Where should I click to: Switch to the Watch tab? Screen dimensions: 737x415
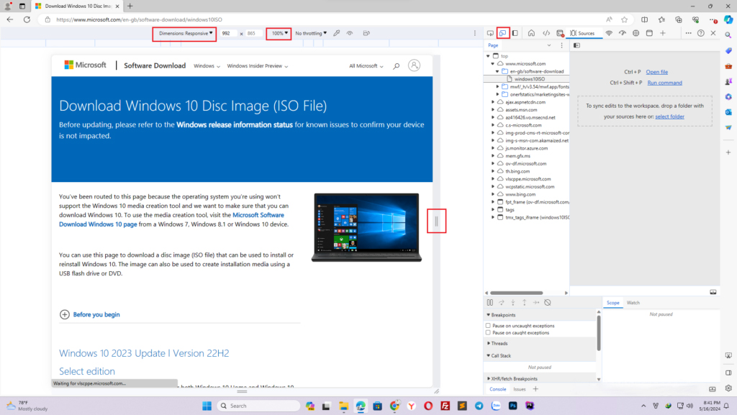click(633, 302)
